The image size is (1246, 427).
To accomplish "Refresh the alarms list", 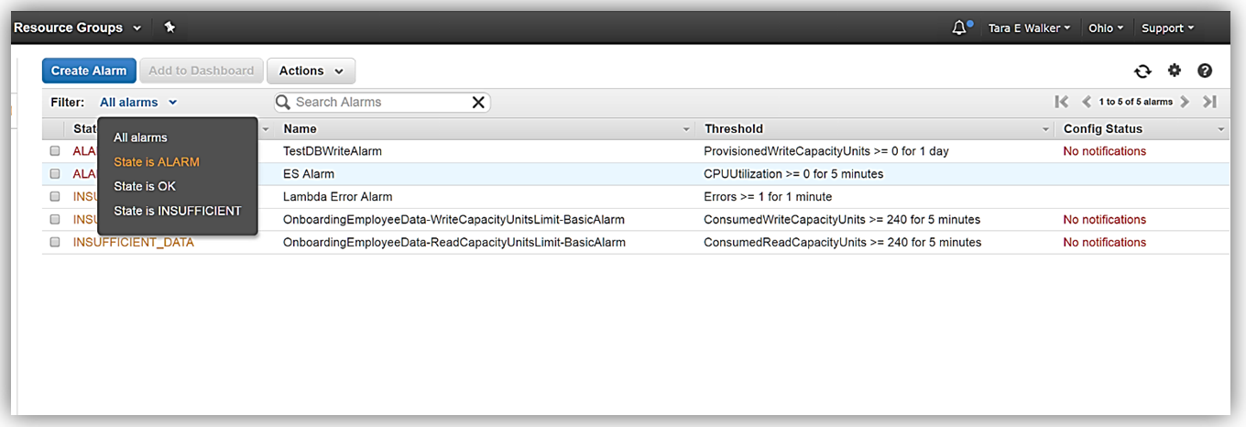I will [x=1142, y=71].
